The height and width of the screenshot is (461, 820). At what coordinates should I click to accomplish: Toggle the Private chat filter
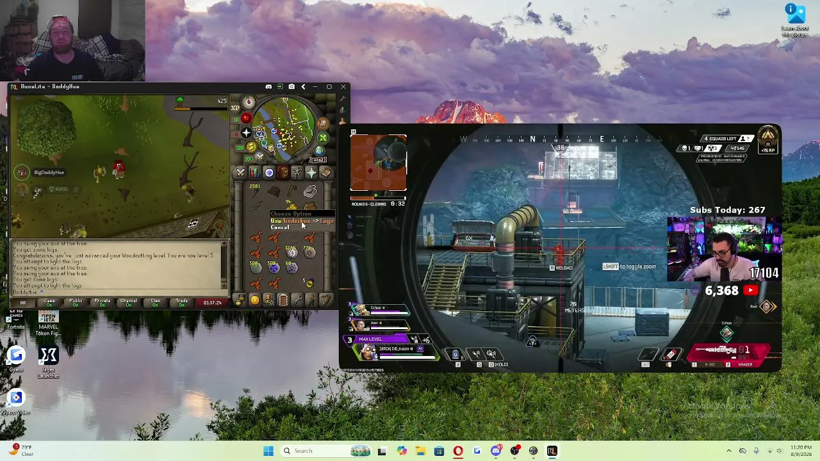click(102, 302)
